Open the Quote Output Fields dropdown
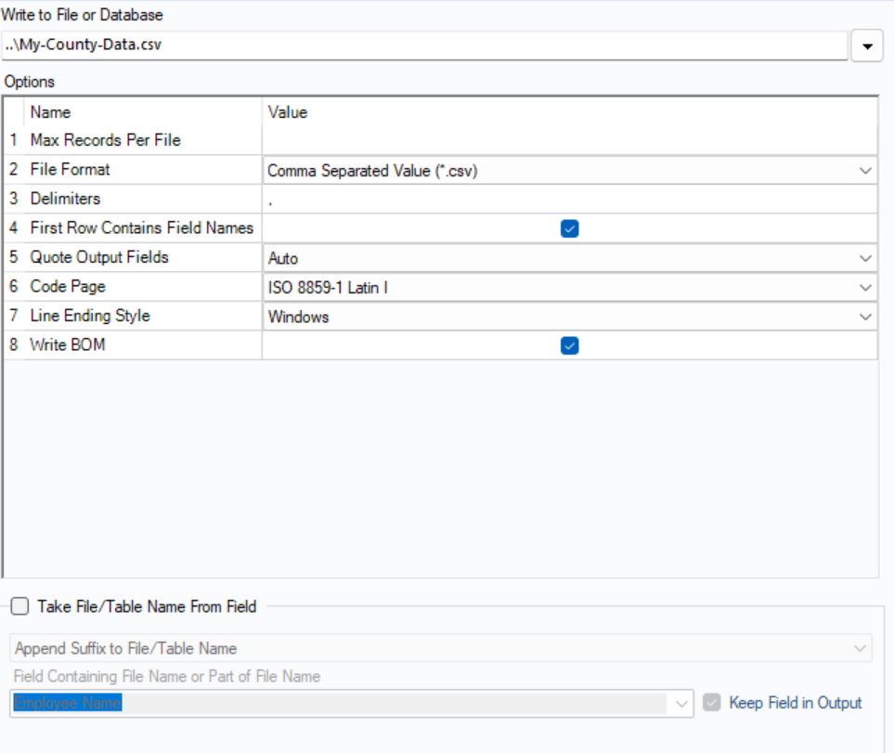 [x=865, y=258]
